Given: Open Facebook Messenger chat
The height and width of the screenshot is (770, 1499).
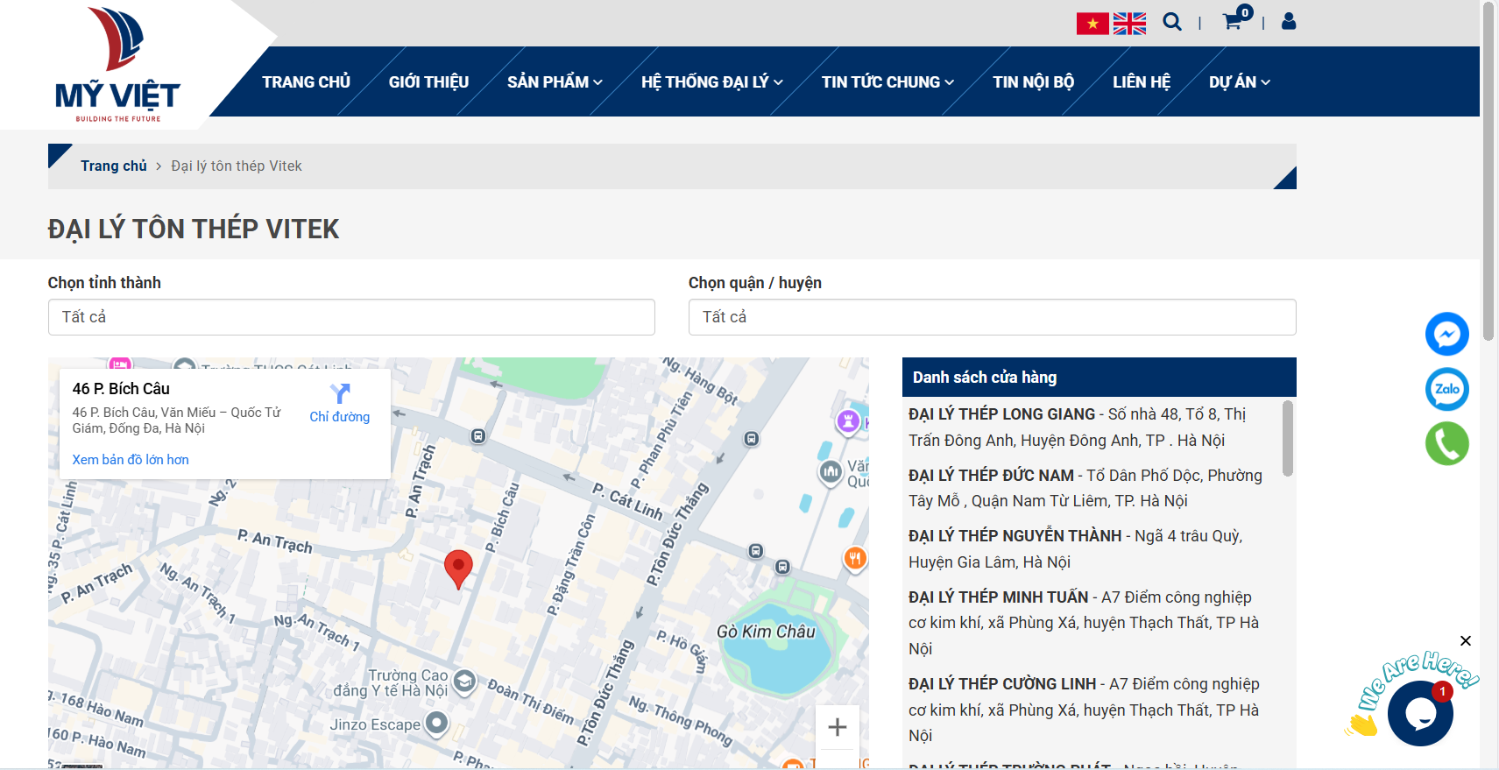Looking at the screenshot, I should (1447, 334).
